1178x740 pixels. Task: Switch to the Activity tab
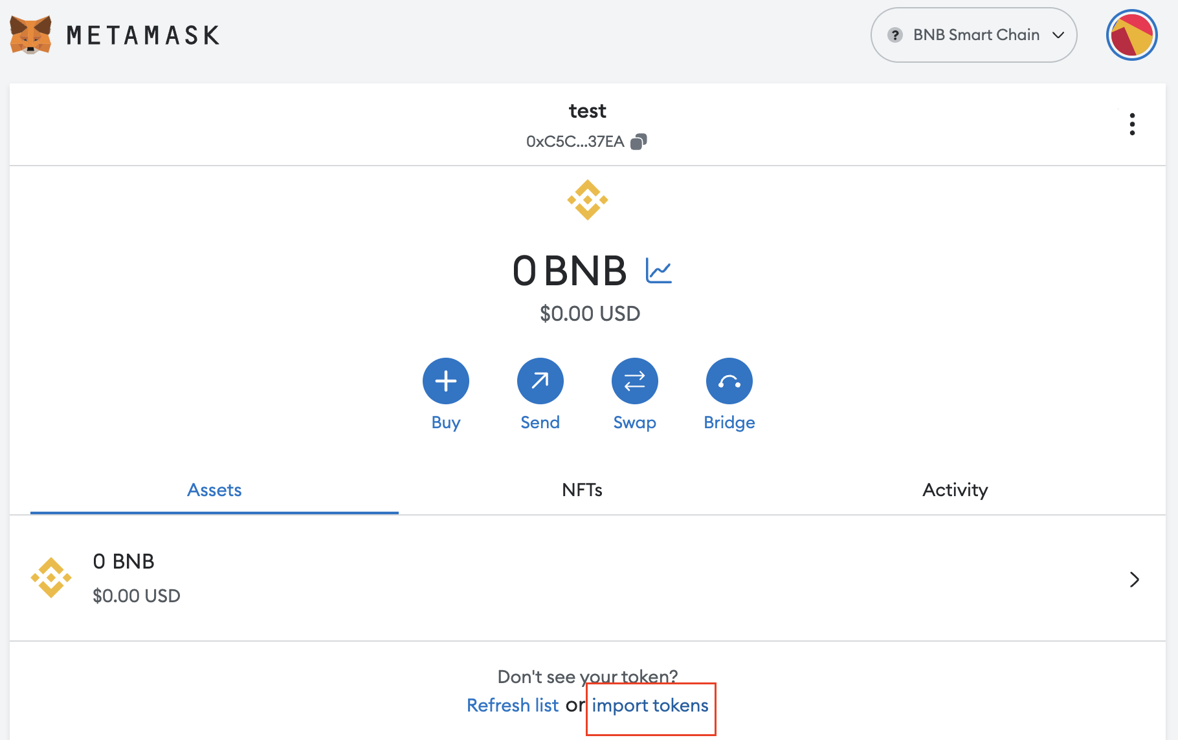(955, 490)
